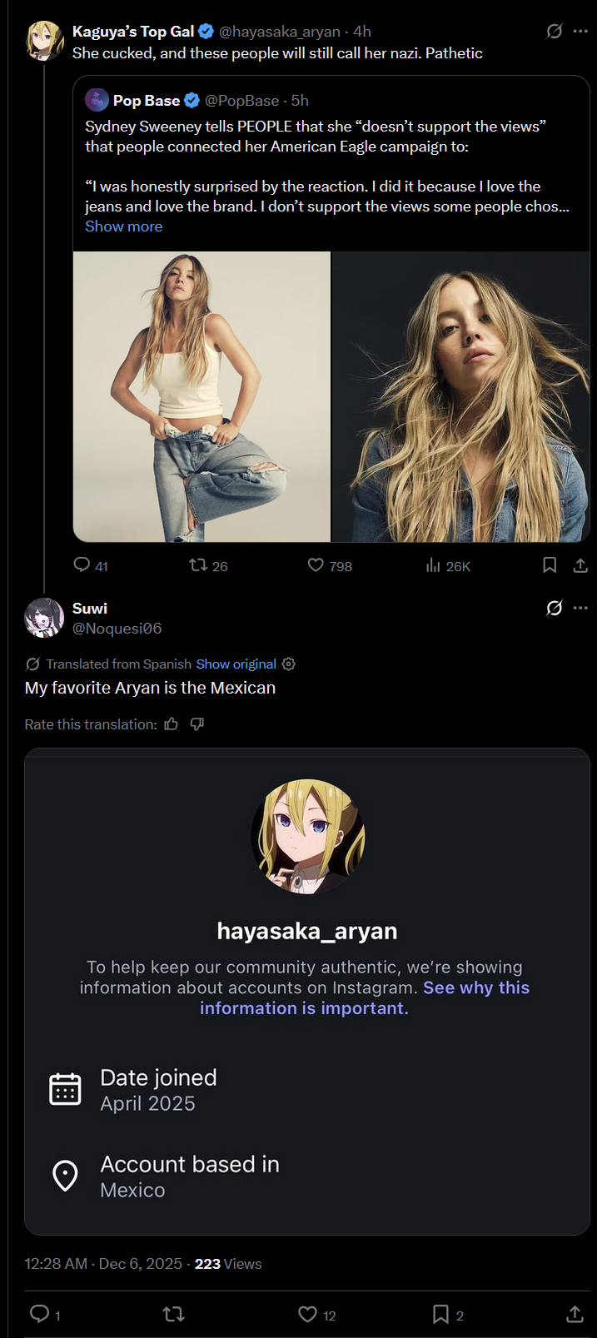Open more options on Suwi's post
The height and width of the screenshot is (1338, 597).
[x=580, y=608]
